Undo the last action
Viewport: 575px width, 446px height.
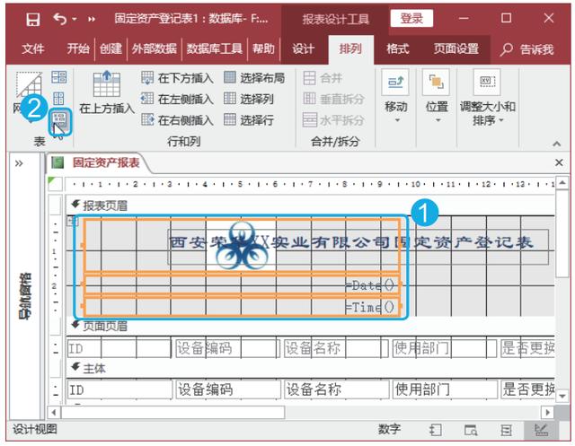(60, 19)
